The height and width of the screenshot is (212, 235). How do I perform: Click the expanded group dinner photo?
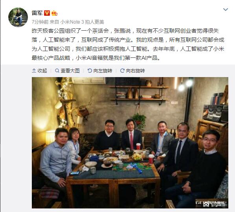tap(130, 143)
